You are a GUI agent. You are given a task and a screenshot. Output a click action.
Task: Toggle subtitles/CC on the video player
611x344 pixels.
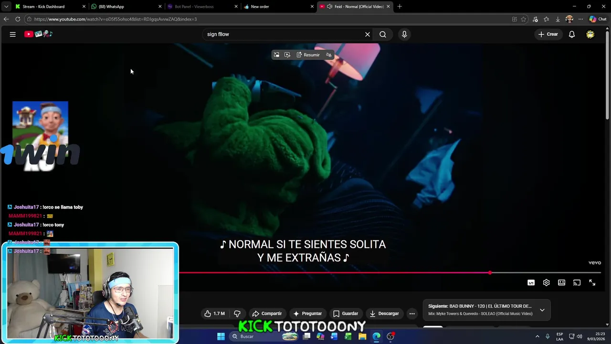pos(531,283)
